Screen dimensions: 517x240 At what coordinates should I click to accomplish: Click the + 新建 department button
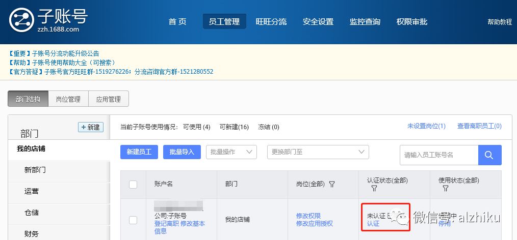pyautogui.click(x=91, y=127)
